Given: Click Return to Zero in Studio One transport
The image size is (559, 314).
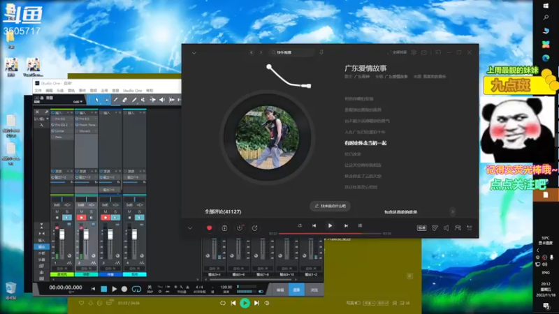Looking at the screenshot, I should pyautogui.click(x=93, y=289).
